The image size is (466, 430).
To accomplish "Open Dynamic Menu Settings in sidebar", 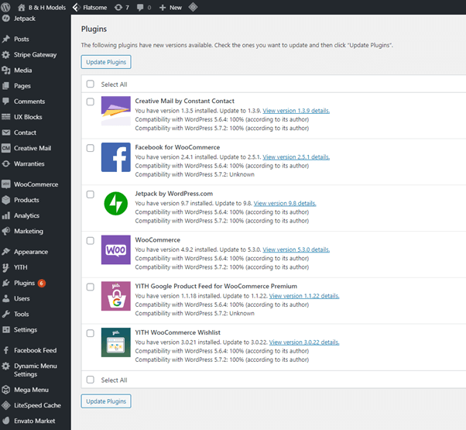I will coord(36,370).
